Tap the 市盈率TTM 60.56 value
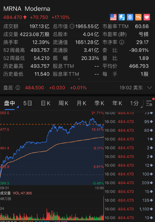Viewport: 155px width, 222px height. point(142,26)
